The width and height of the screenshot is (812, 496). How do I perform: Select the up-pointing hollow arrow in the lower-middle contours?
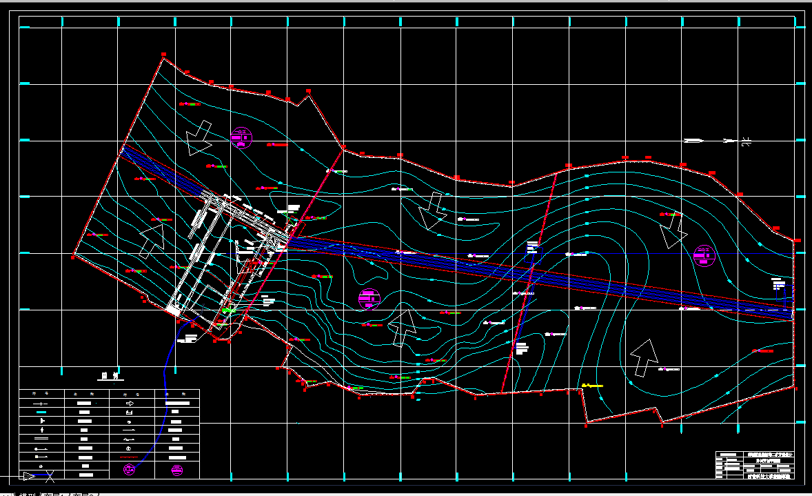[403, 328]
